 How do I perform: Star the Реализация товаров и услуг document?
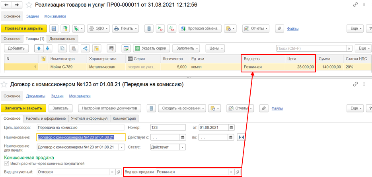29,5
